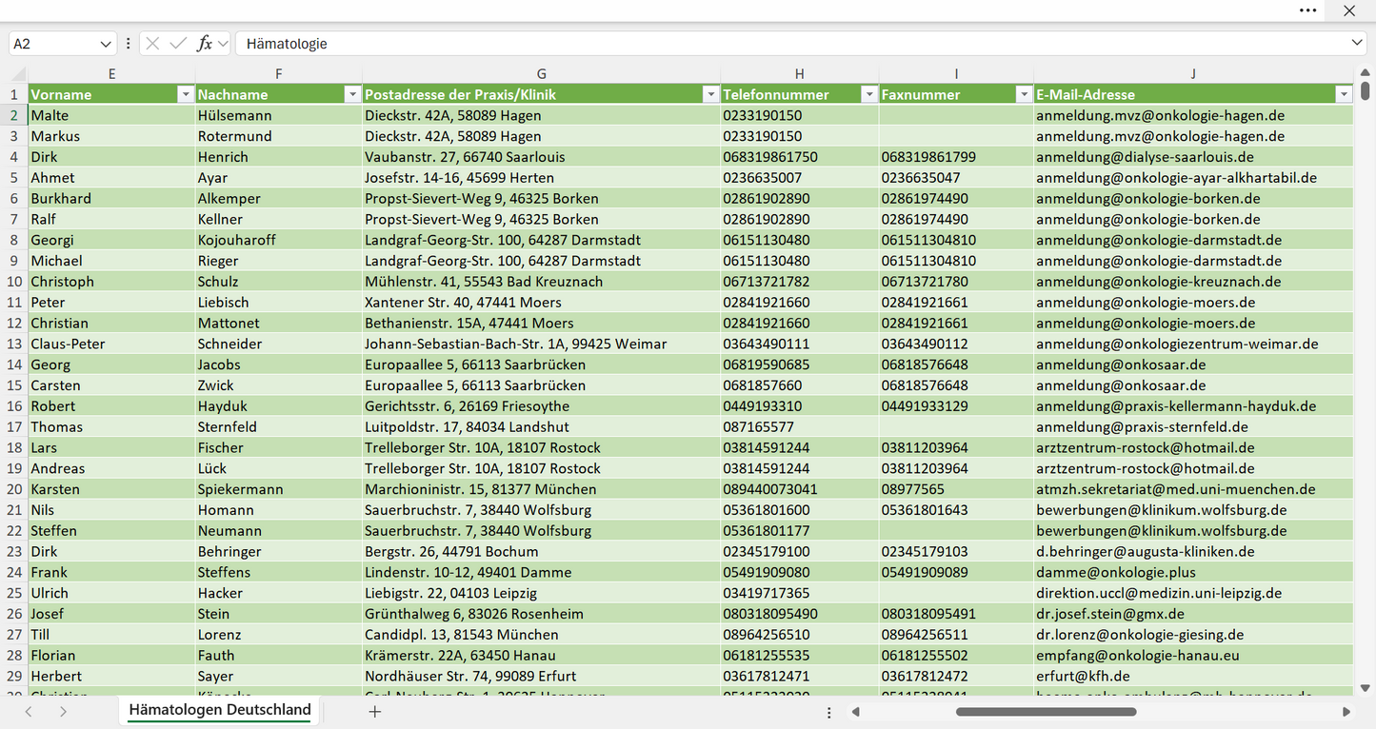Click the formula bar containing Hämatologie
The width and height of the screenshot is (1376, 729).
pyautogui.click(x=792, y=44)
